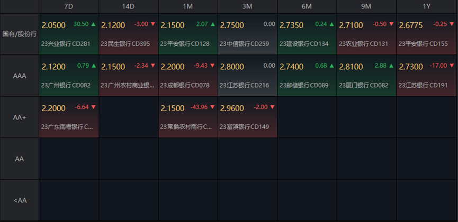Image resolution: width=458 pixels, height=222 pixels.
Task: Click the 14D column header
Action: pos(128,6)
